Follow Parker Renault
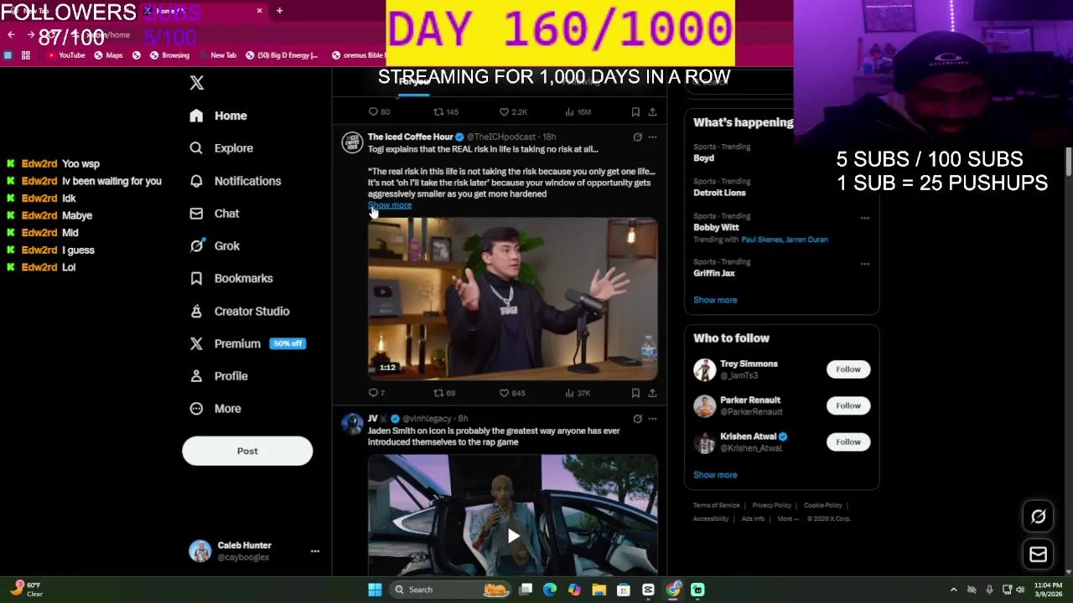 848,405
